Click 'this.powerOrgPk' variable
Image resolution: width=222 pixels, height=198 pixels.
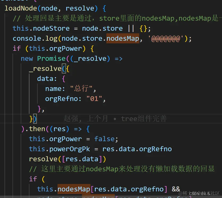pos(59,149)
